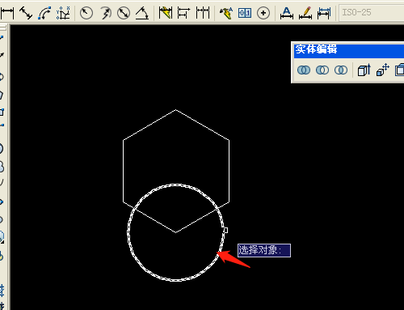Image resolution: width=404 pixels, height=310 pixels.
Task: Click the Union icon in the 实体编辑 toolbar
Action: click(x=304, y=70)
